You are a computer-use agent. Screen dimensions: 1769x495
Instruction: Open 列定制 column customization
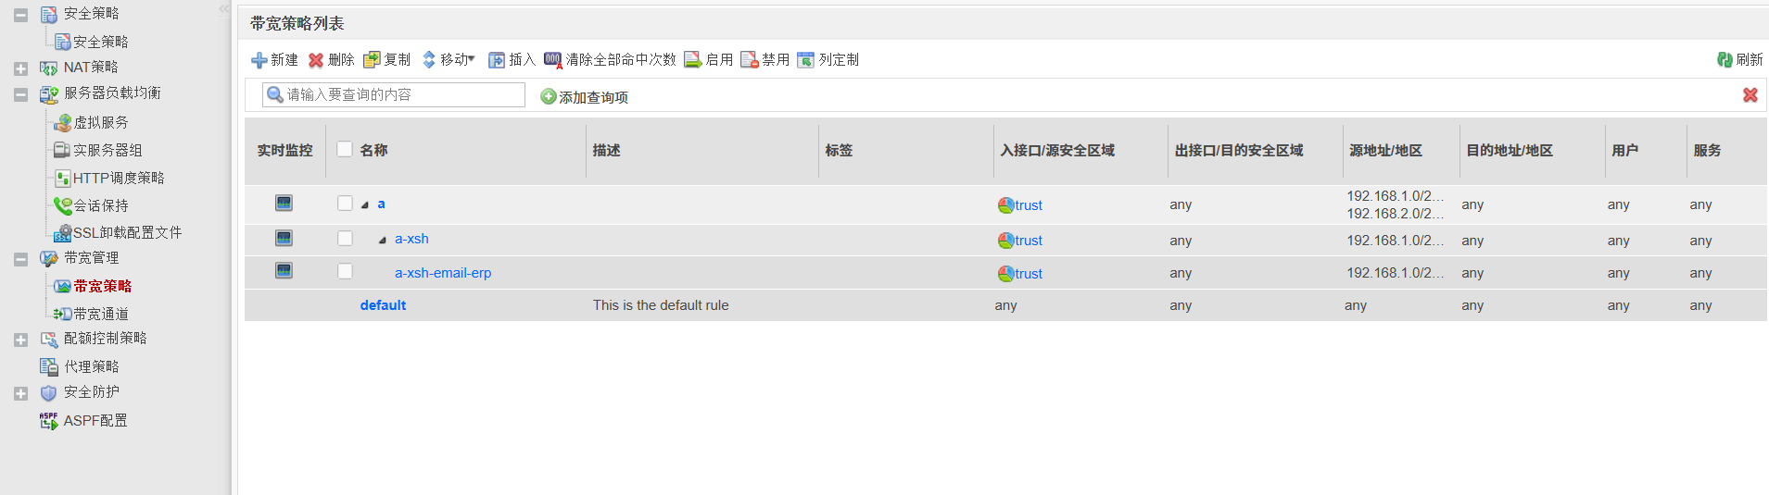(828, 60)
